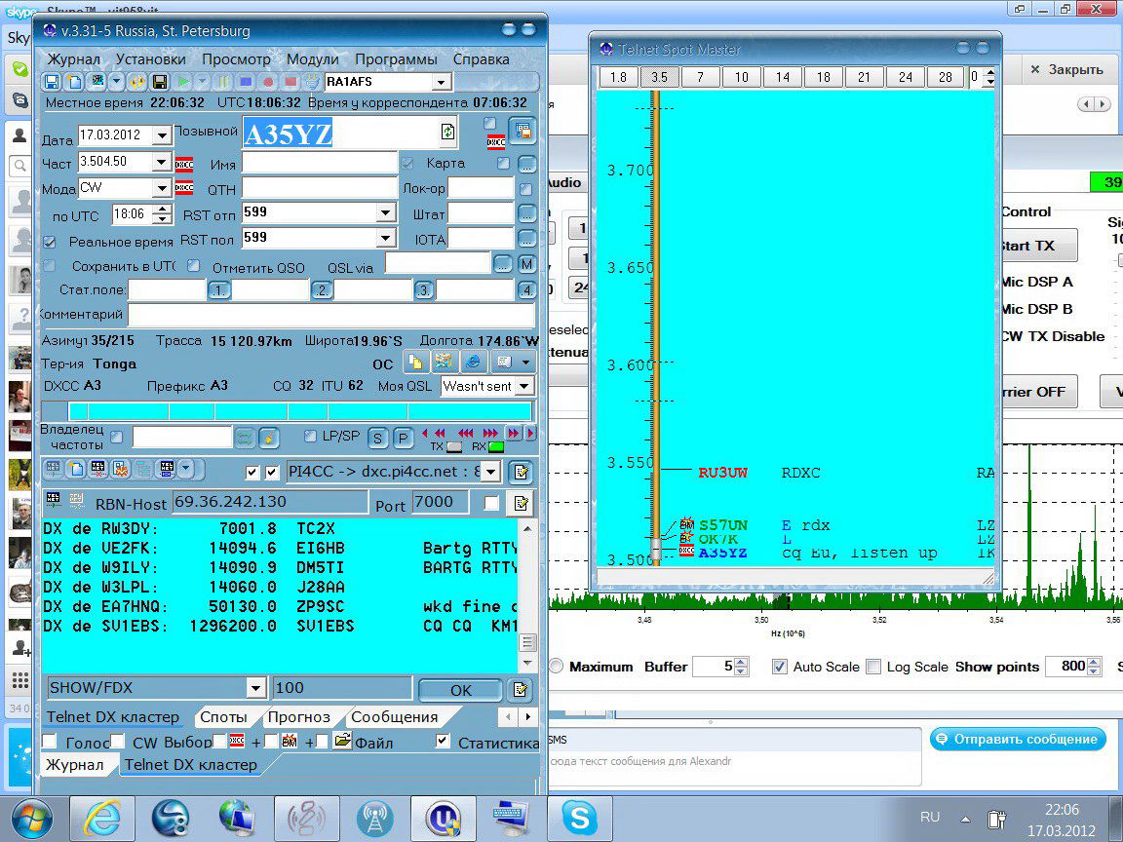Click the OK button next to command field
1123x842 pixels.
(460, 689)
